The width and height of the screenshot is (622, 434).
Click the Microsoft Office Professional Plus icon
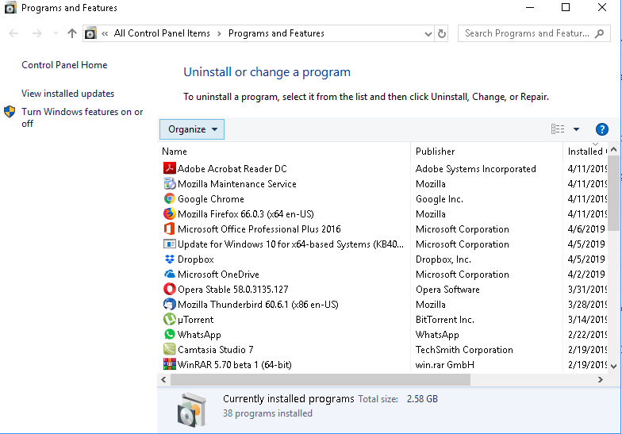170,229
